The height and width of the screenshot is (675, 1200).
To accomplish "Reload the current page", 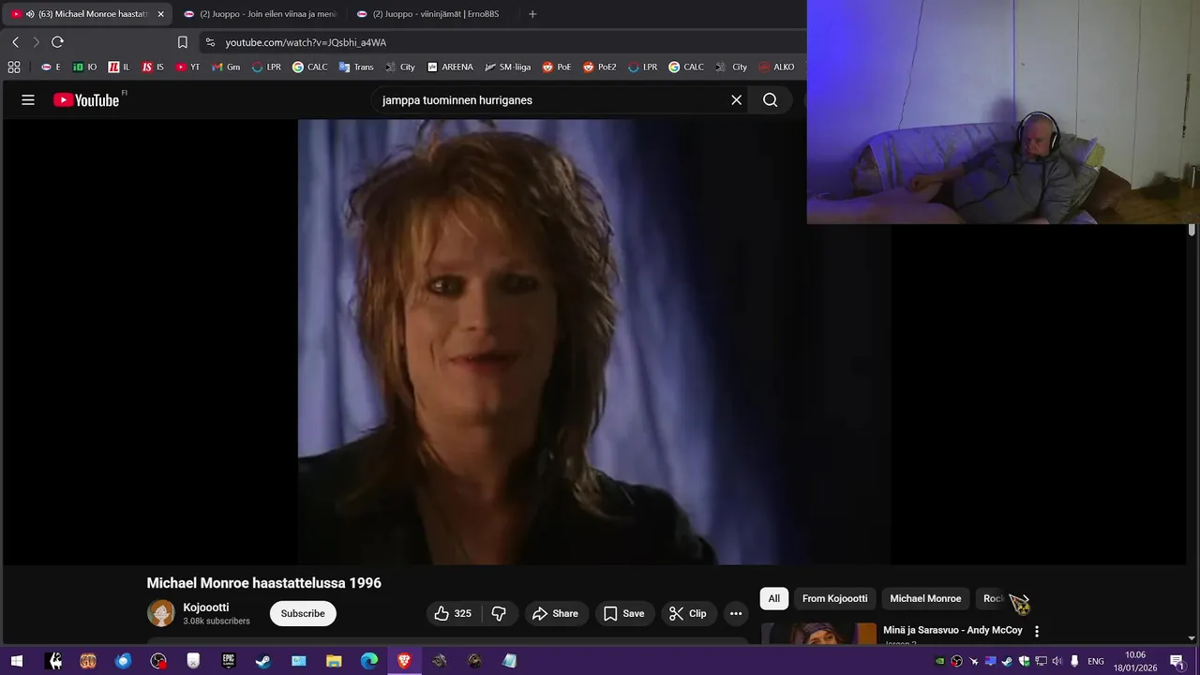I will coord(57,42).
